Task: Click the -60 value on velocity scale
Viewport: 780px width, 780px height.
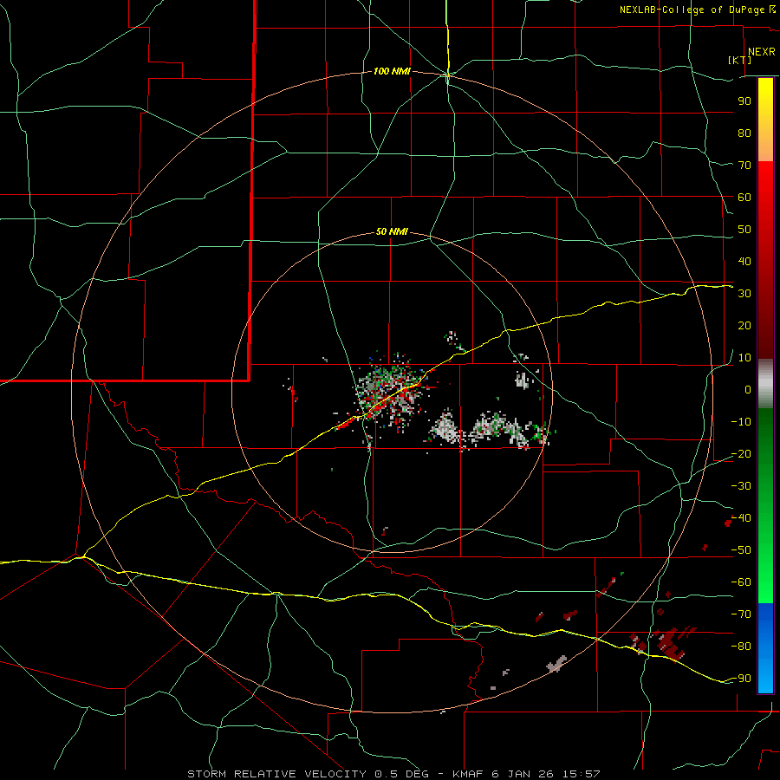Action: [741, 582]
